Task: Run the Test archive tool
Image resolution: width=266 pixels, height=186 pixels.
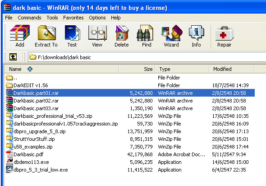Action: (72, 36)
